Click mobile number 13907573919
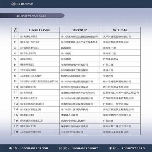The height and width of the screenshot is (152, 152). [x=133, y=148]
